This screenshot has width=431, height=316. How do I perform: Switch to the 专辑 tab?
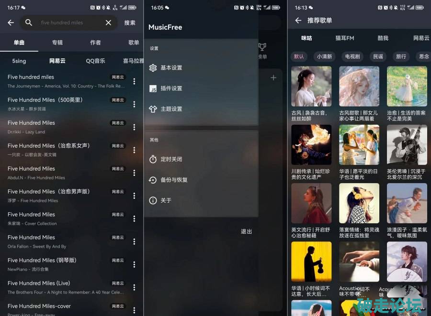coord(57,43)
